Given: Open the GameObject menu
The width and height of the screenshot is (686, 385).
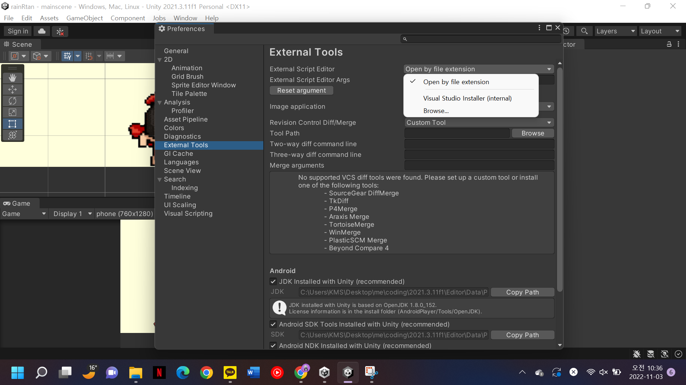Looking at the screenshot, I should pos(85,18).
